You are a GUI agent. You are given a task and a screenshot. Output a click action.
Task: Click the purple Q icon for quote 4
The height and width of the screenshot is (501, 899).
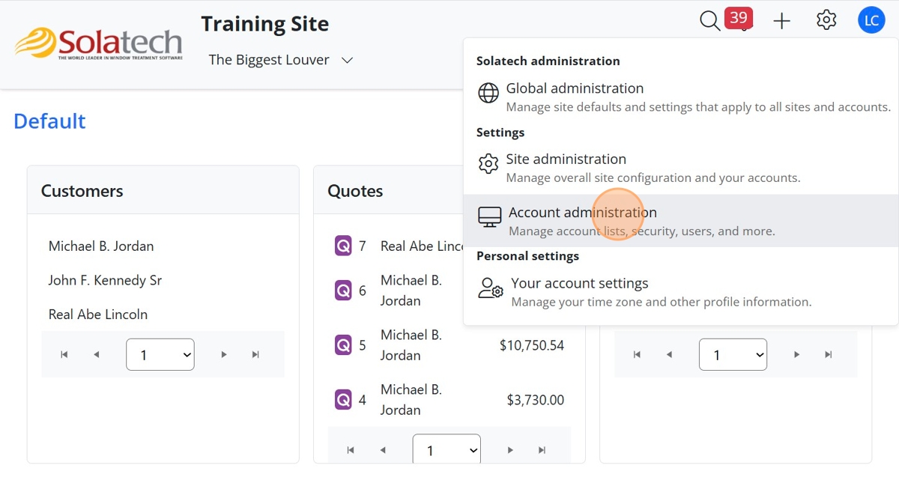[343, 400]
